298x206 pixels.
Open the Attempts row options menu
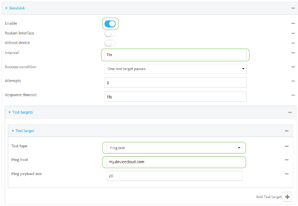[x=293, y=81]
